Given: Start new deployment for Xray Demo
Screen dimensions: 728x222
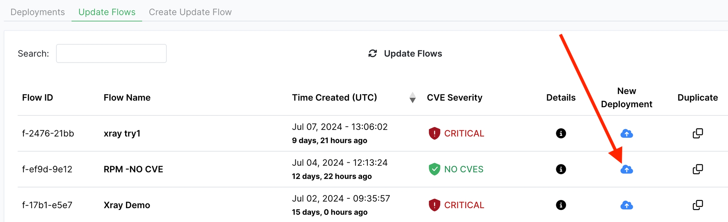Looking at the screenshot, I should click(627, 206).
